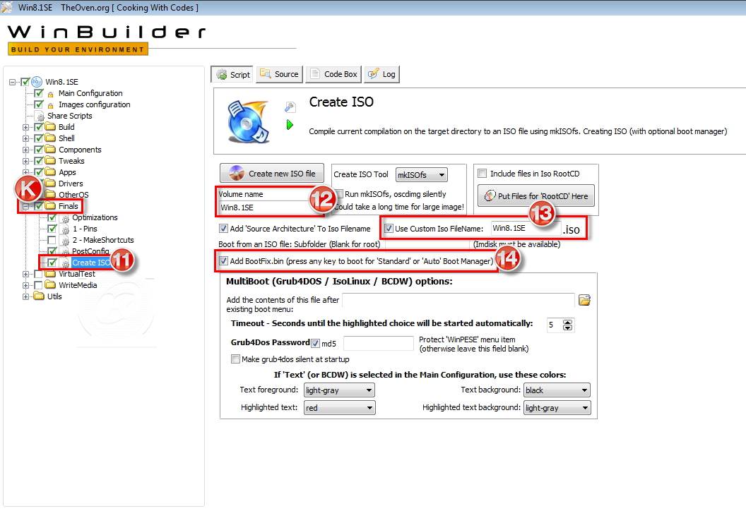746x511 pixels.
Task: Collapse the Win8.1SE root node
Action: coord(13,83)
